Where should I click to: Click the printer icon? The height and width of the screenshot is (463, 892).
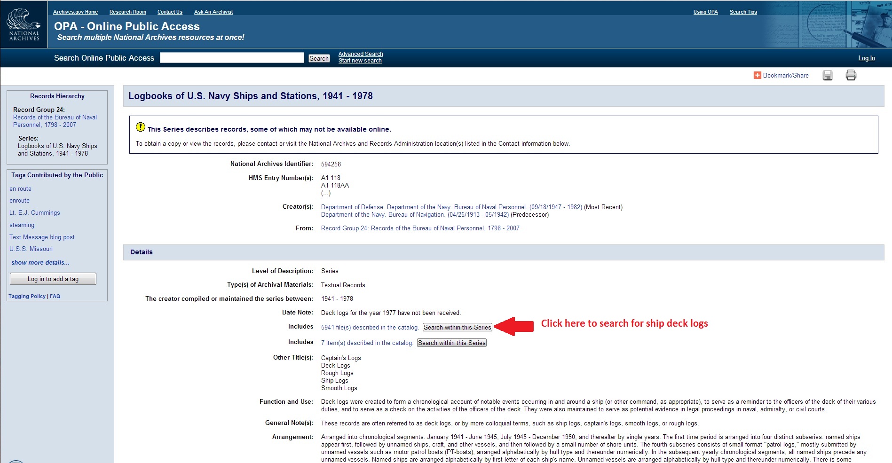pyautogui.click(x=851, y=75)
